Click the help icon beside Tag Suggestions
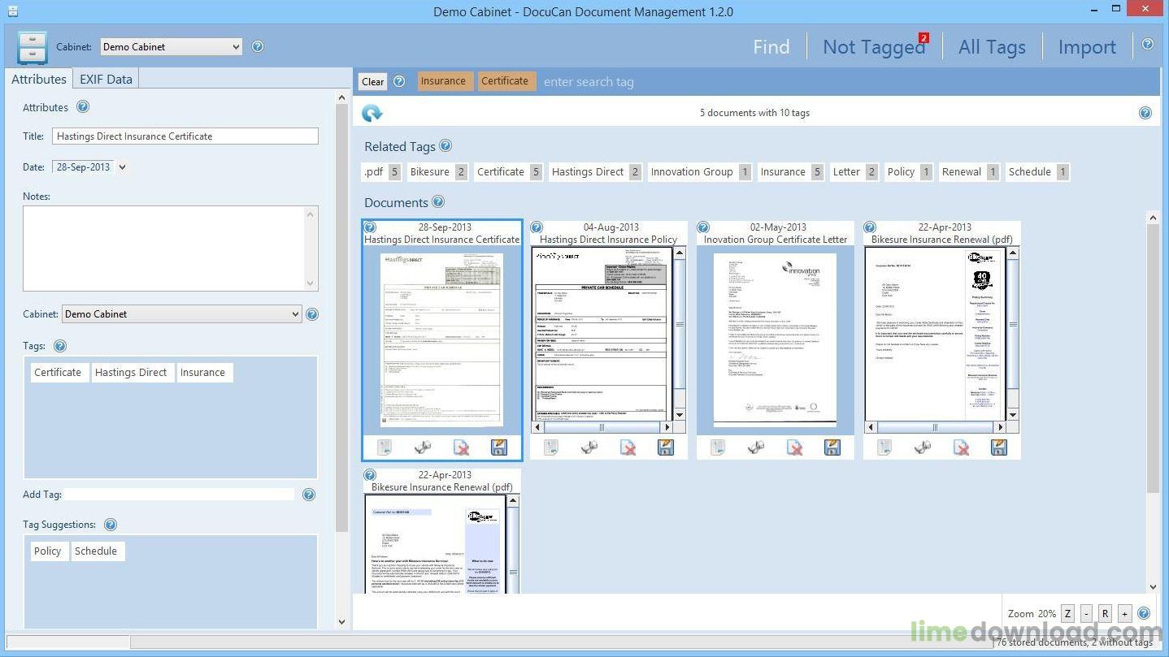This screenshot has height=657, width=1169. coord(111,525)
